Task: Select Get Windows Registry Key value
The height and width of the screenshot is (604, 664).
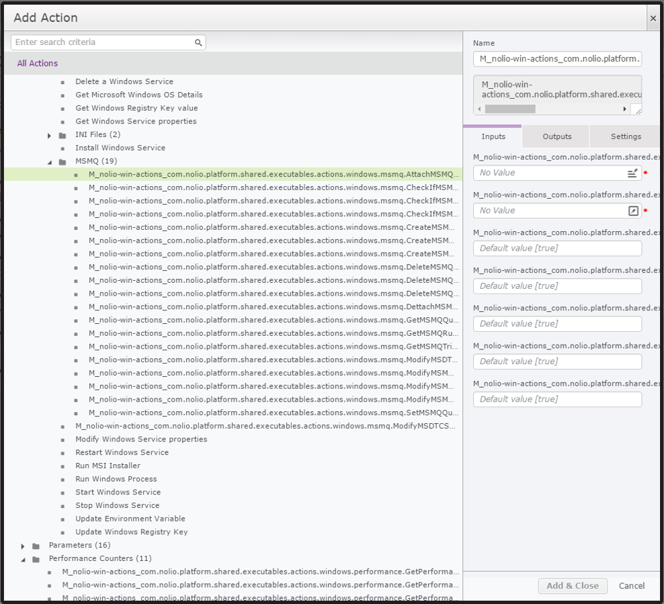Action: point(136,108)
